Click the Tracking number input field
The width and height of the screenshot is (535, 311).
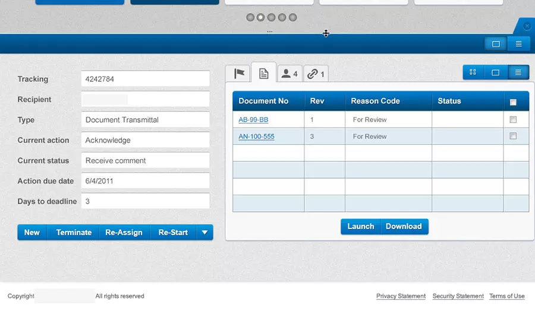(145, 79)
